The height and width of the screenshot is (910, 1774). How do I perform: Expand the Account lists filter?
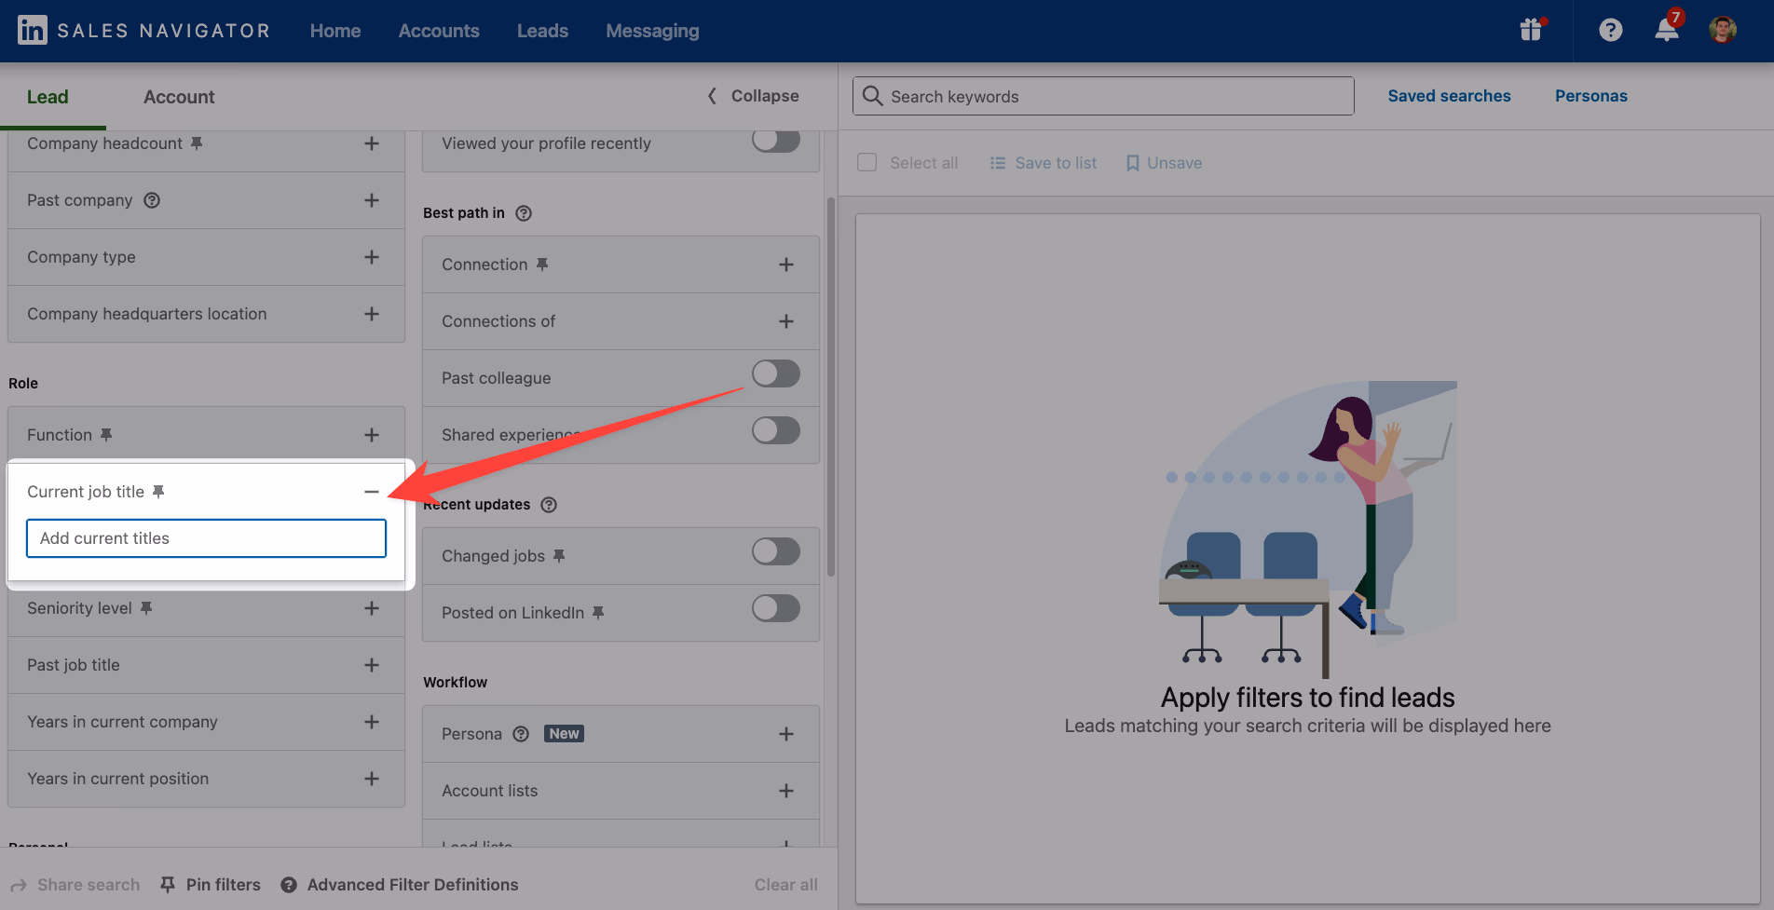click(786, 791)
